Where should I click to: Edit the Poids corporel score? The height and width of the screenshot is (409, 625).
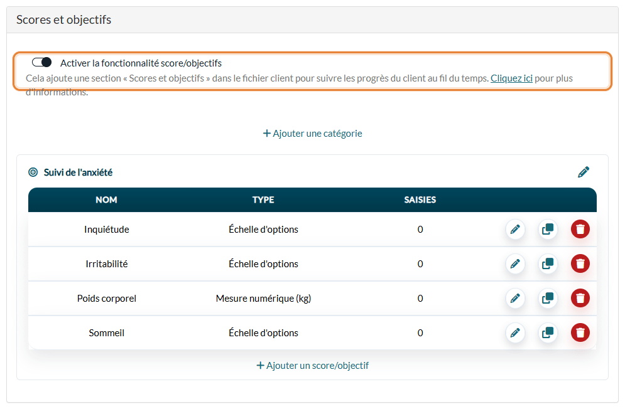coord(515,299)
